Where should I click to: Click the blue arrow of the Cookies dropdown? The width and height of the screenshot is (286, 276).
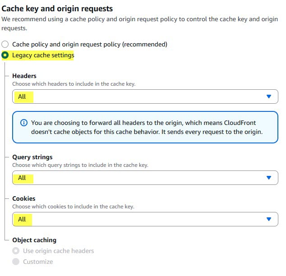(x=269, y=219)
